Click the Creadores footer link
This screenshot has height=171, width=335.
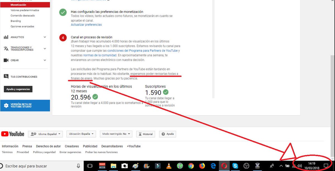[x=72, y=146]
